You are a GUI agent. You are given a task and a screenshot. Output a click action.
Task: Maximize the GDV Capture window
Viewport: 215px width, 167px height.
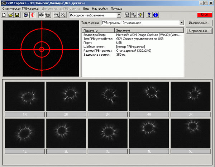(206, 3)
